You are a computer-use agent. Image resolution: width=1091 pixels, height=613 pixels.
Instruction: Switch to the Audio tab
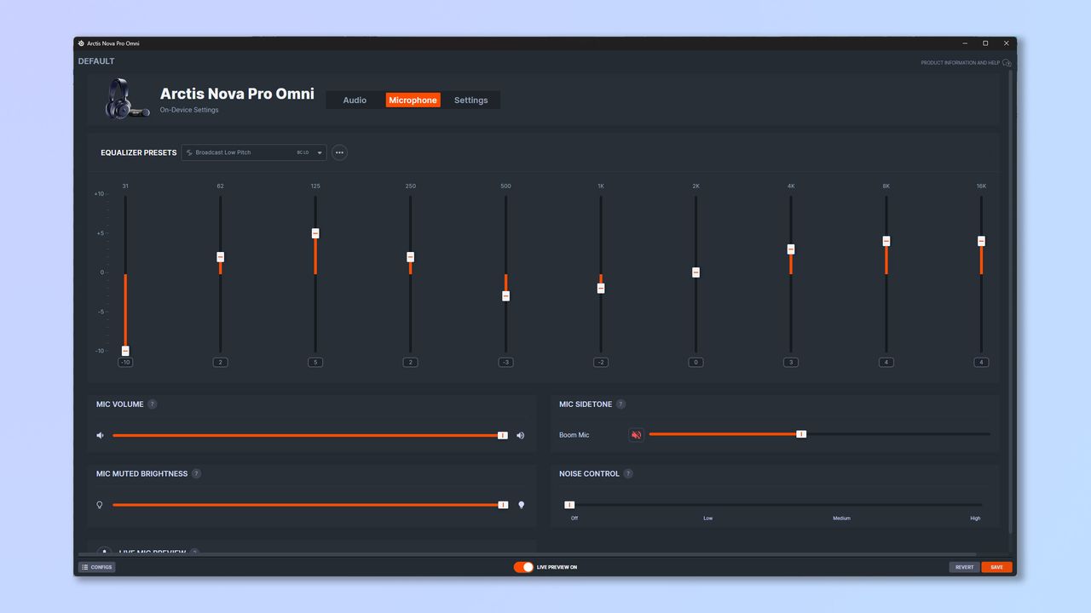pos(355,100)
